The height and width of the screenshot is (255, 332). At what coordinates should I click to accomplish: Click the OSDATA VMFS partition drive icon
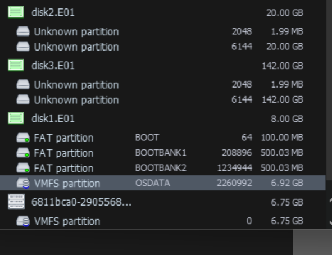(x=23, y=183)
